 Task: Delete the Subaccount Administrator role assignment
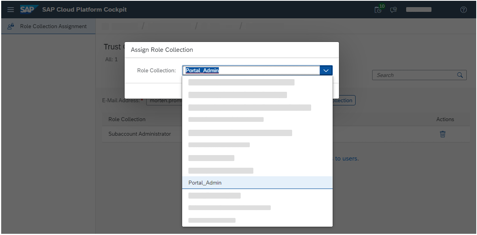[x=443, y=134]
